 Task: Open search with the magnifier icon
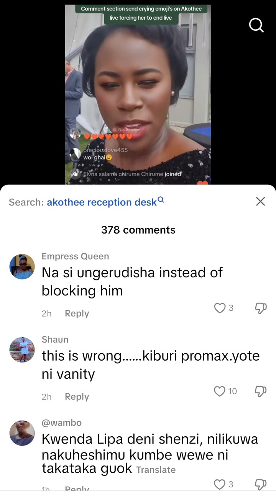pos(256,26)
